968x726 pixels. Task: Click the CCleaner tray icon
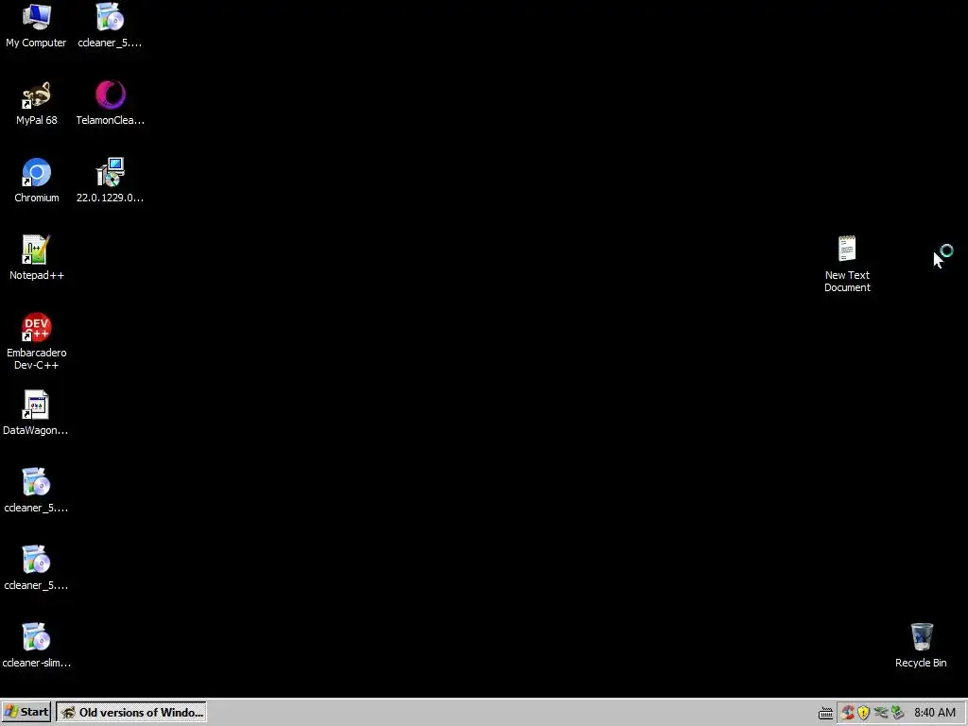coord(847,713)
